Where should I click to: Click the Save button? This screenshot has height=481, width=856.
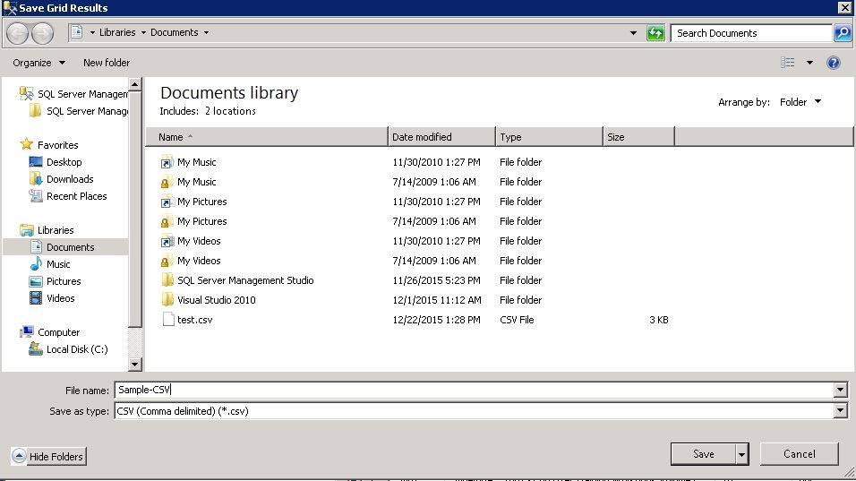pos(703,454)
